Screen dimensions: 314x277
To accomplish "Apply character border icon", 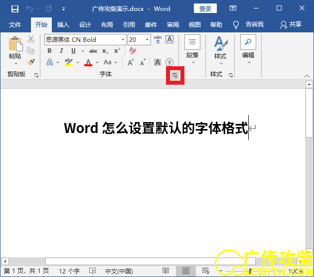I will [x=169, y=39].
